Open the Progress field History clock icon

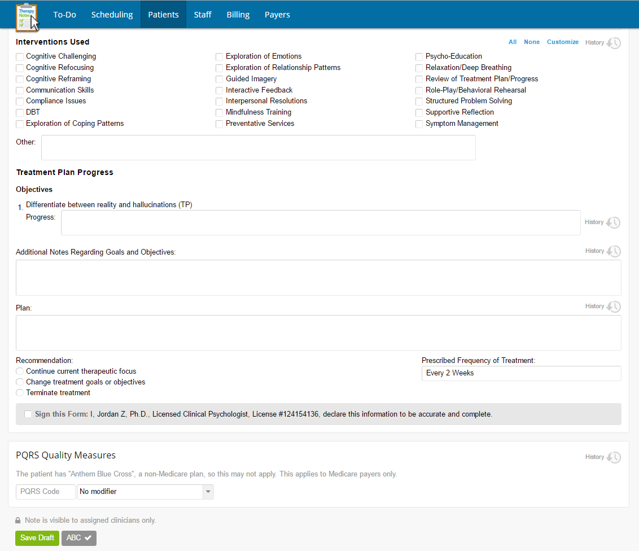point(613,222)
